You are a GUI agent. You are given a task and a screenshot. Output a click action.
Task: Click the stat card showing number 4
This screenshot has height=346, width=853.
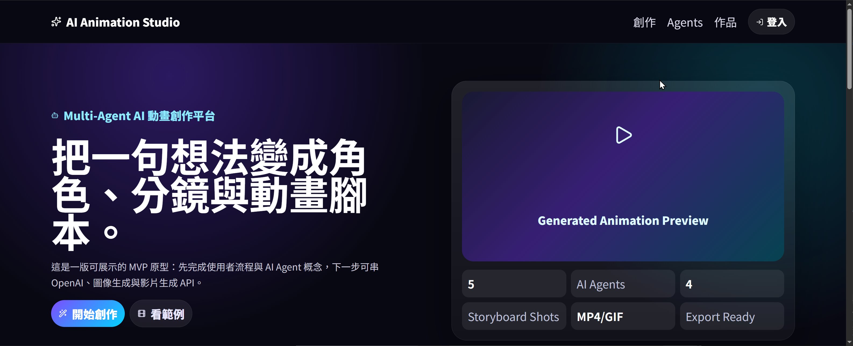[x=732, y=284]
